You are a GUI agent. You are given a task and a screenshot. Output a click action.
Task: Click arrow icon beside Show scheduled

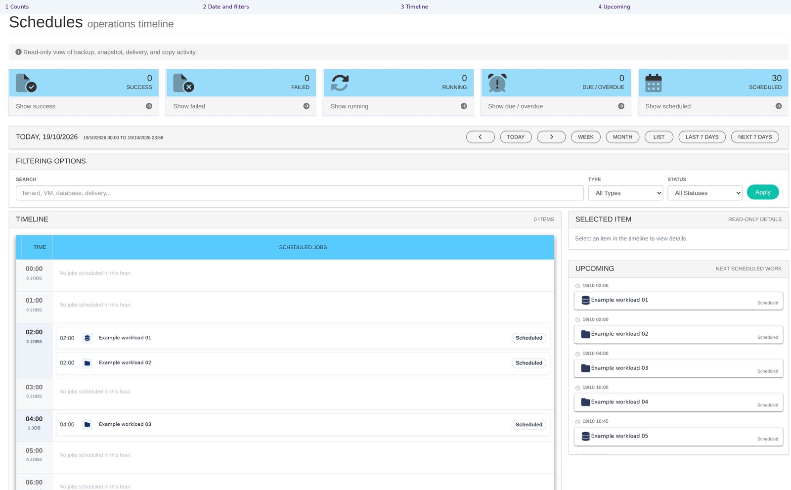coord(779,106)
